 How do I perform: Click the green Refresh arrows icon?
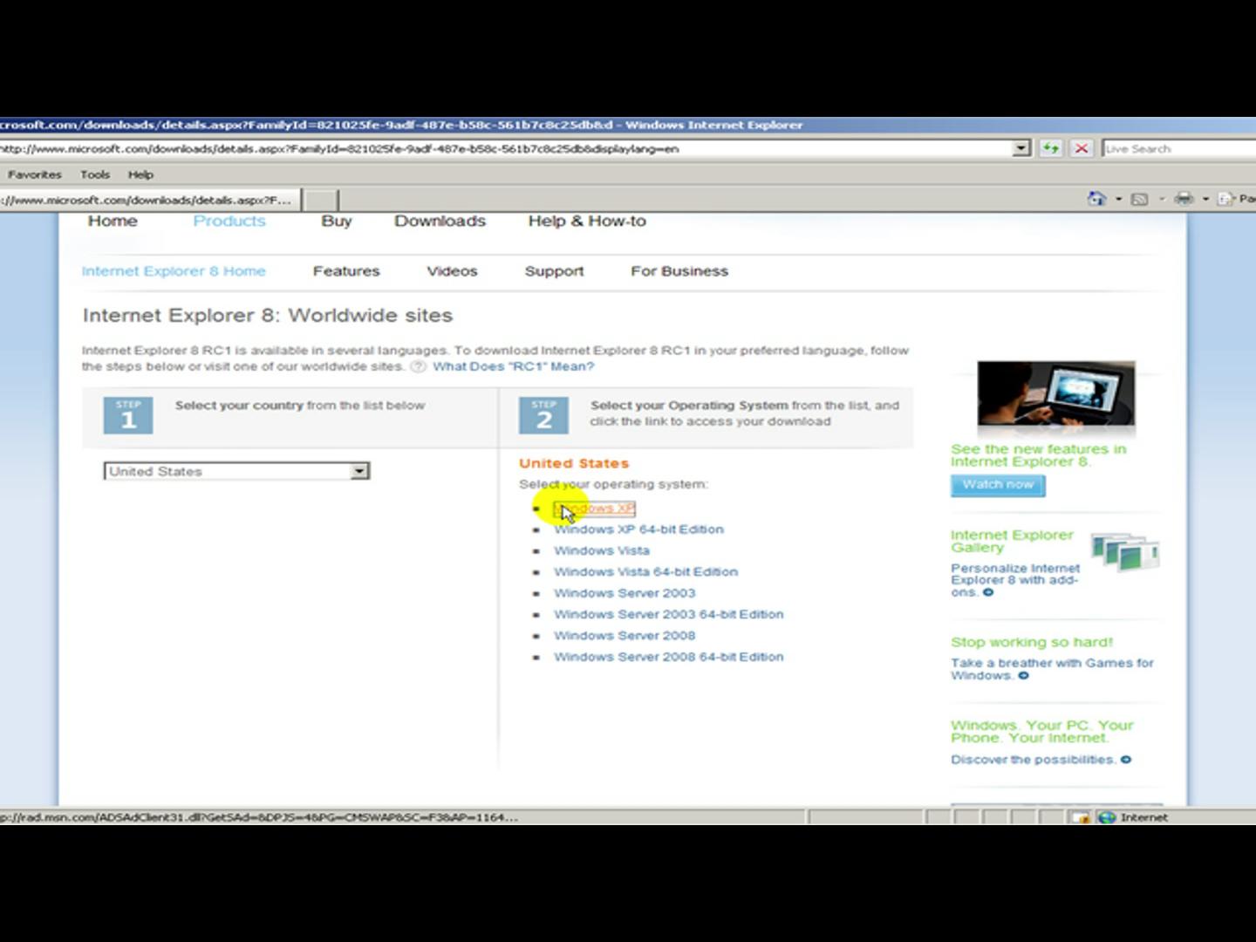coord(1050,148)
